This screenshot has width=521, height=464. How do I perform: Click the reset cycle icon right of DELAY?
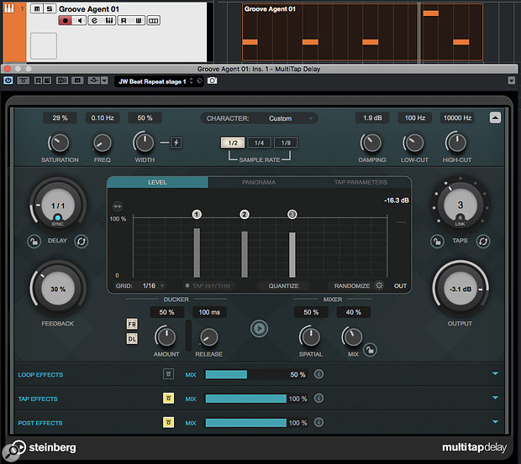[x=81, y=241]
